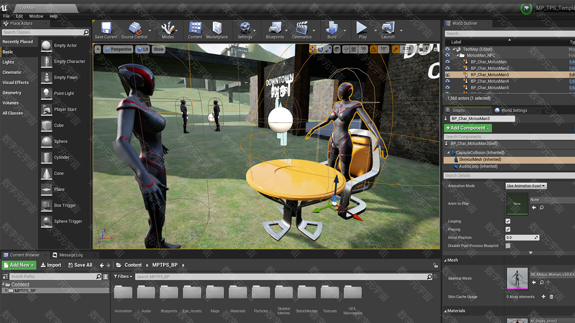
Task: Select the scale gizmo mode in the viewport
Action: (328, 49)
